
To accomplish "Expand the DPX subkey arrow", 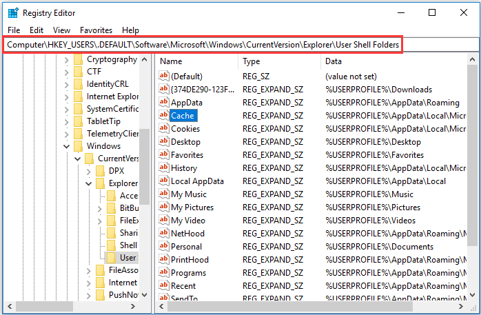I will [x=89, y=170].
